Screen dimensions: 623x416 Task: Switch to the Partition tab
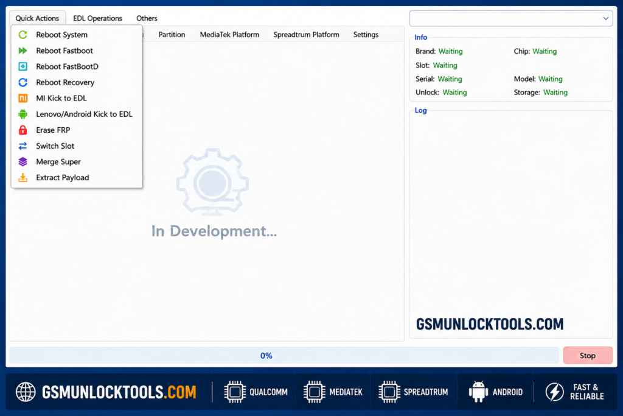(172, 35)
